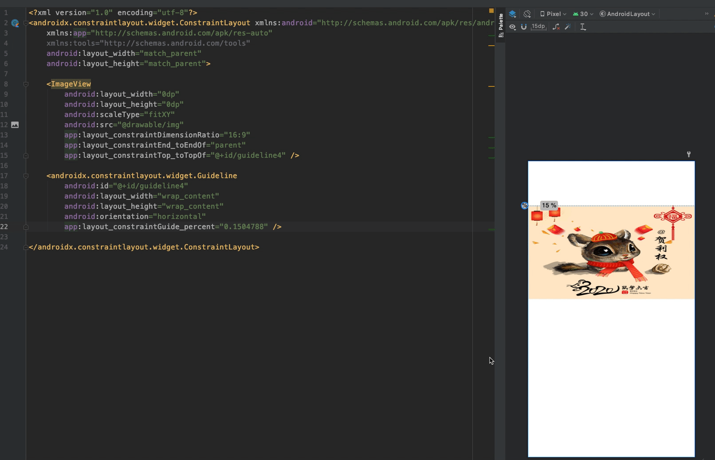Toggle the view options eye icon
The height and width of the screenshot is (460, 715).
pyautogui.click(x=513, y=27)
